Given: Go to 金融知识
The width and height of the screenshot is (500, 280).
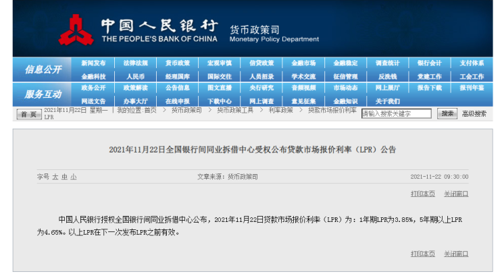Looking at the screenshot, I should pyautogui.click(x=346, y=101).
